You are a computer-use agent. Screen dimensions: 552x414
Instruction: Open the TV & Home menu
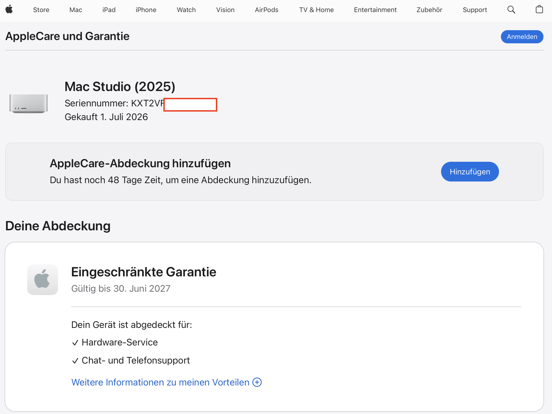pyautogui.click(x=316, y=10)
